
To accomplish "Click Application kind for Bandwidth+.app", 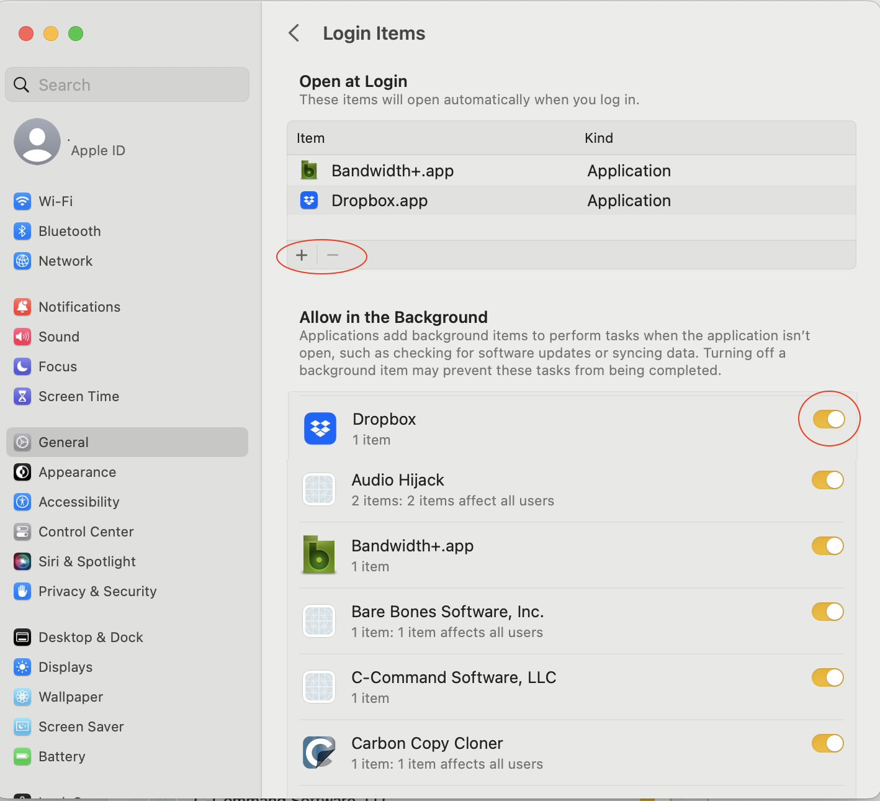I will [629, 171].
